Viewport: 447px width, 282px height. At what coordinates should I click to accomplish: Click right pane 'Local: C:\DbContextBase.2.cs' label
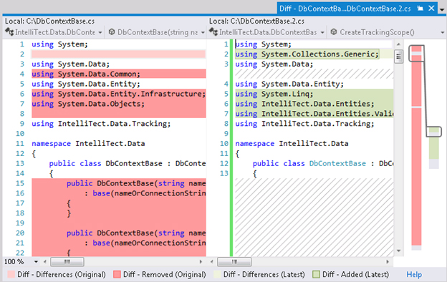pyautogui.click(x=256, y=21)
